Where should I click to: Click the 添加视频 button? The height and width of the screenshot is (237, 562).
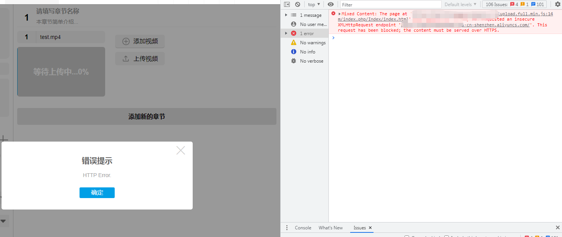[140, 41]
